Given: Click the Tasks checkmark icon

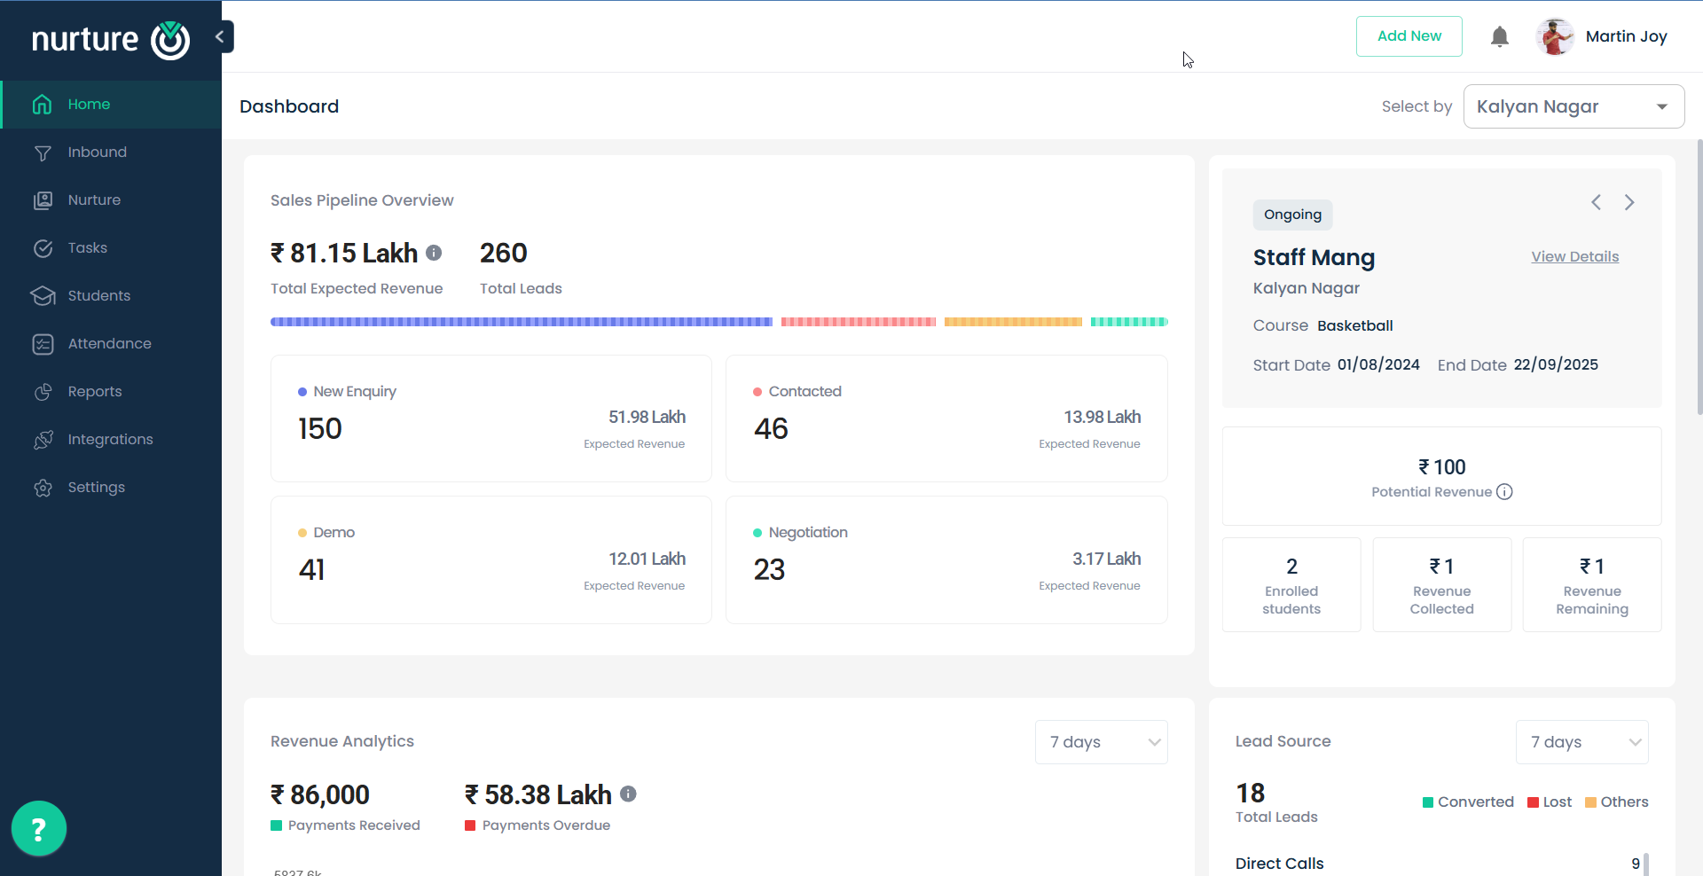Looking at the screenshot, I should coord(43,248).
